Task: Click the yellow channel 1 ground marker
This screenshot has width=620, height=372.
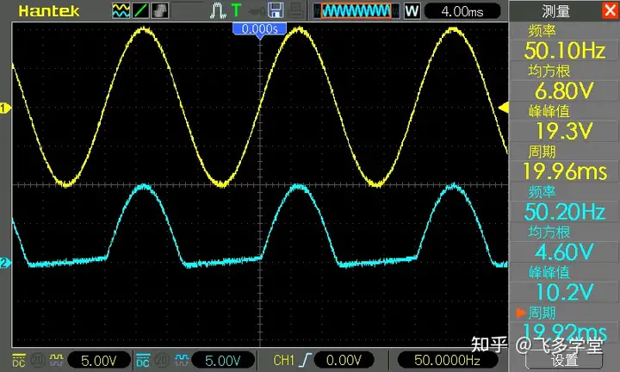Action: pos(5,108)
